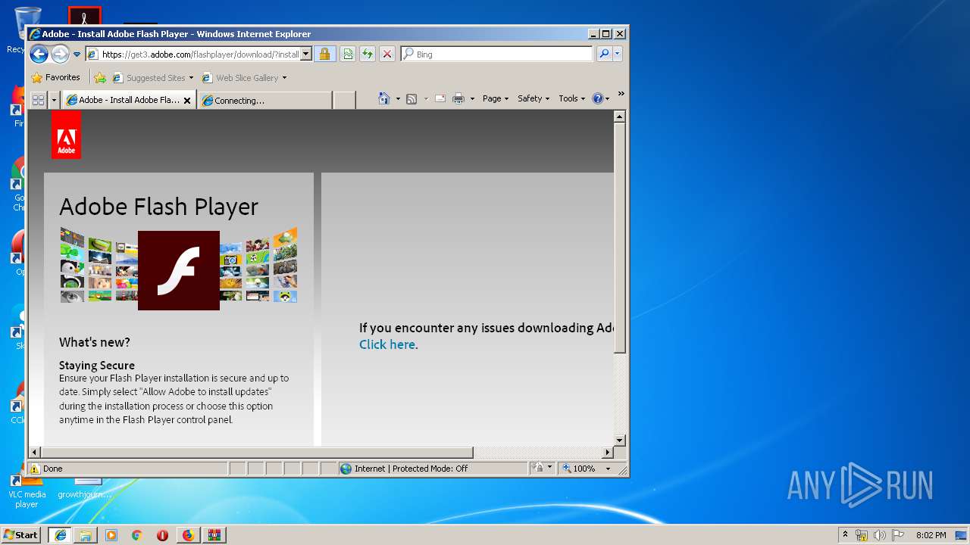Open the VLC media player desktop shortcut
Screen dimensions: 970x545
click(27, 490)
